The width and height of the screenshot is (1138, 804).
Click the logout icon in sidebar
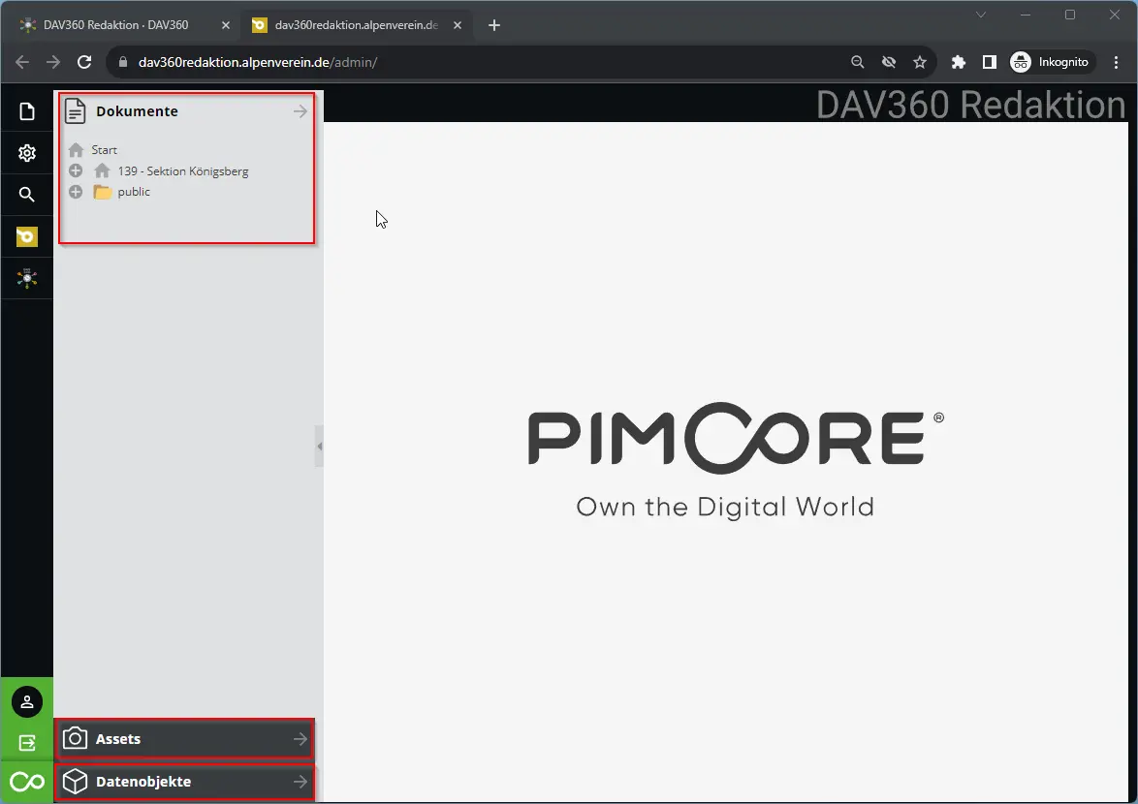coord(27,743)
